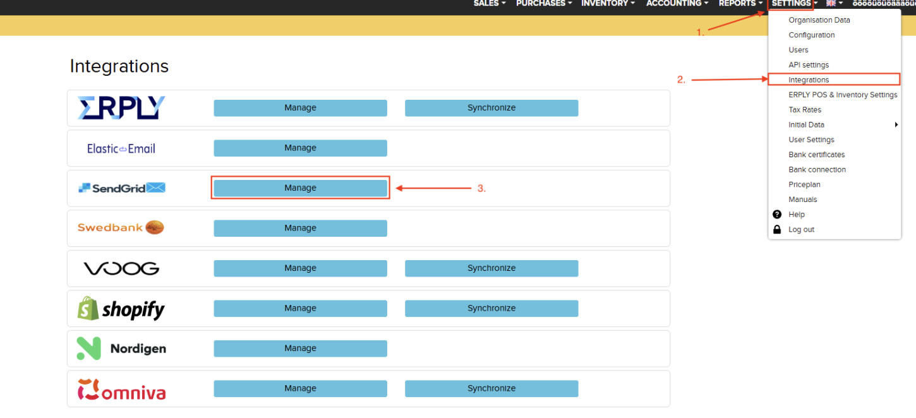
Task: Expand the Initial Data submenu arrow
Action: coord(896,125)
